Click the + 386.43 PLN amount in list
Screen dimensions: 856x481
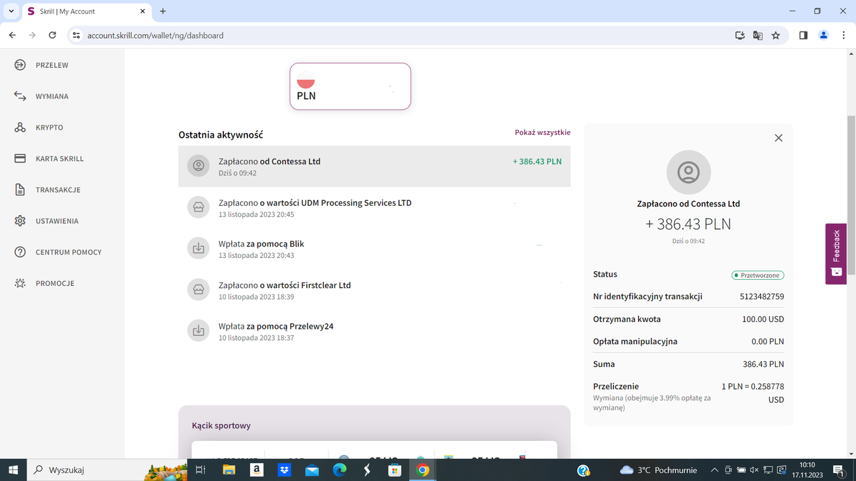[537, 162]
